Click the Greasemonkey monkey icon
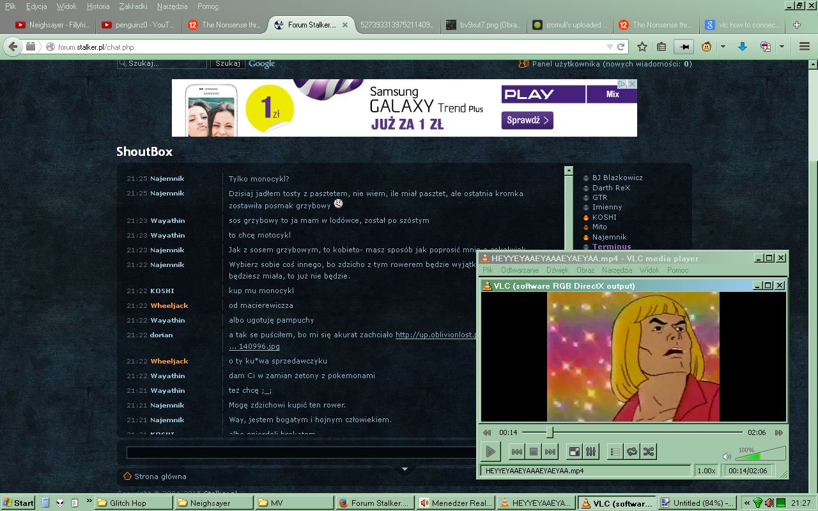Image resolution: width=818 pixels, height=511 pixels. 707,47
